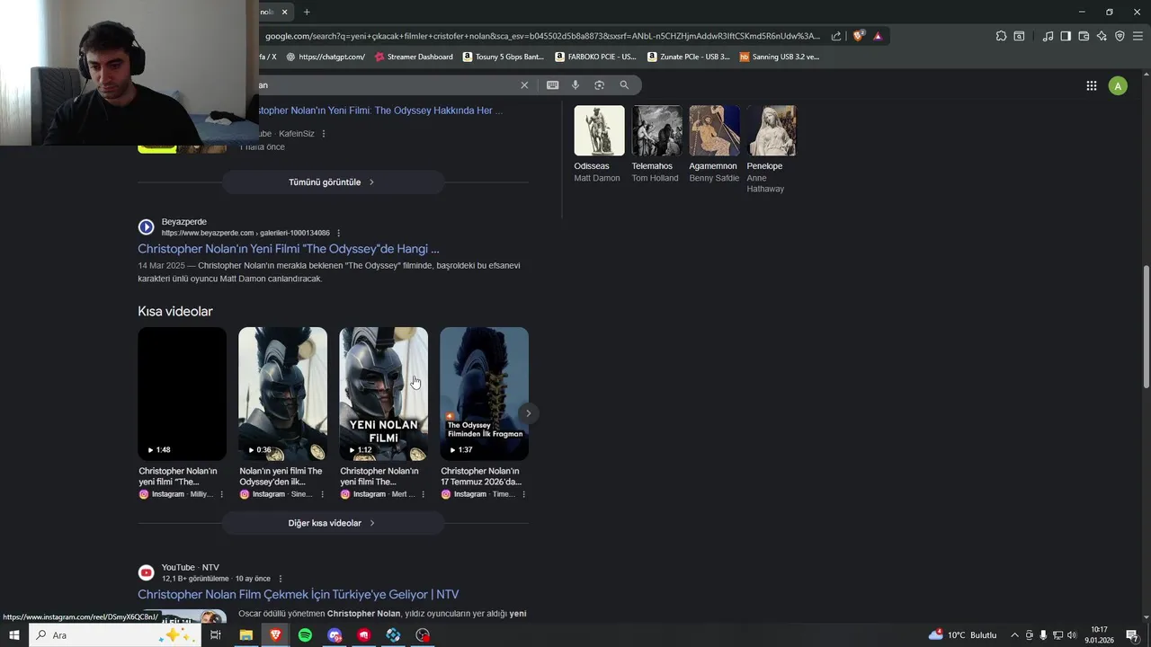Viewport: 1151px width, 647px height.
Task: Click the taskbar 'Ara' search box
Action: 115,635
